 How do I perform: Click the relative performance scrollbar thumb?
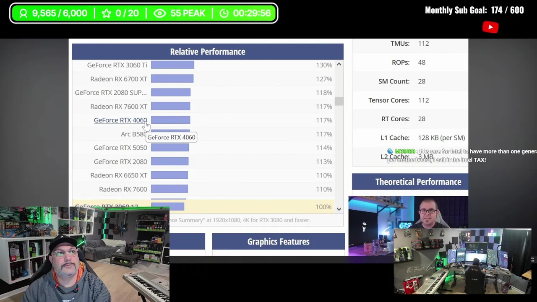tap(339, 101)
